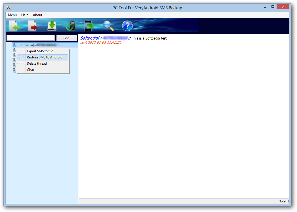Choose Restore SMS to Android
This screenshot has height=212, width=297.
pyautogui.click(x=43, y=57)
